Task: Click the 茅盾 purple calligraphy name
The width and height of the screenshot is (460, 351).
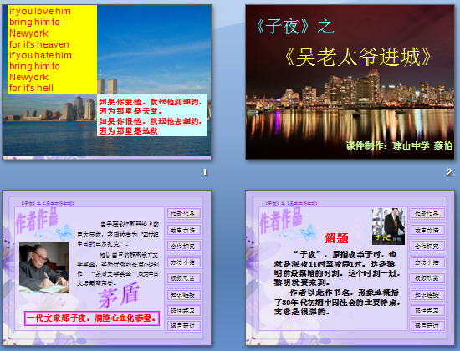Action: click(x=119, y=295)
